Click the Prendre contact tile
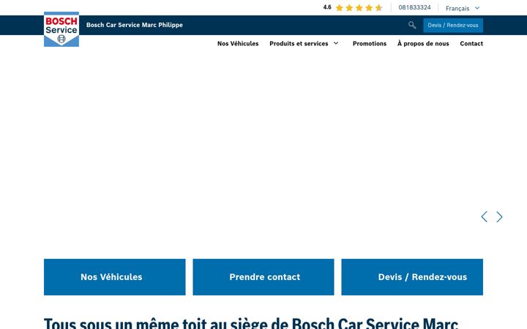This screenshot has height=329, width=527. click(x=263, y=277)
